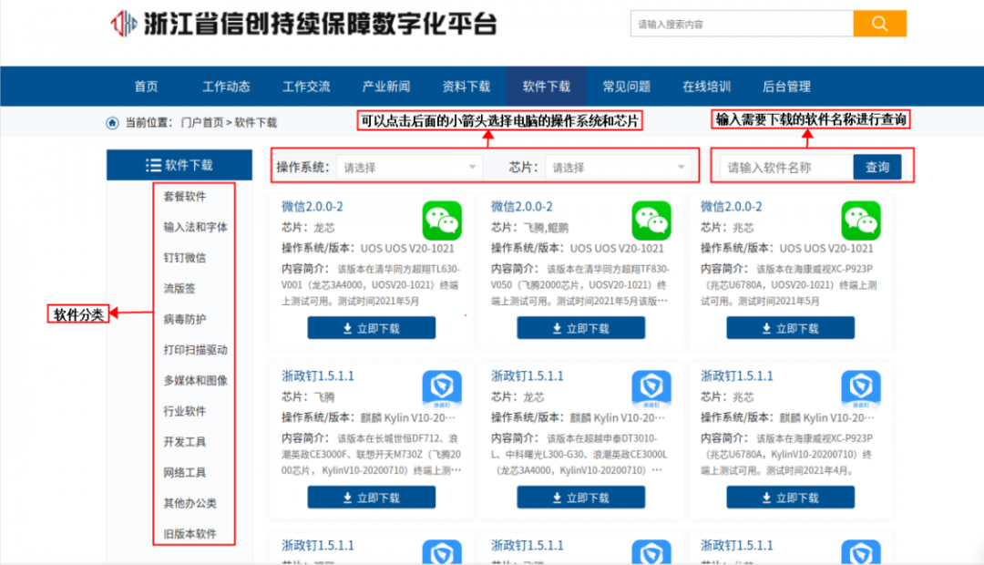Open 微信2.0.0-2 title on 龙芯 card
The height and width of the screenshot is (565, 984).
click(312, 207)
